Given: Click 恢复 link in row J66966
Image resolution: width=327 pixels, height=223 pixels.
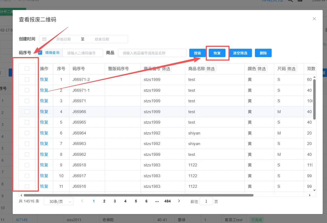Looking at the screenshot, I should coord(44,111).
